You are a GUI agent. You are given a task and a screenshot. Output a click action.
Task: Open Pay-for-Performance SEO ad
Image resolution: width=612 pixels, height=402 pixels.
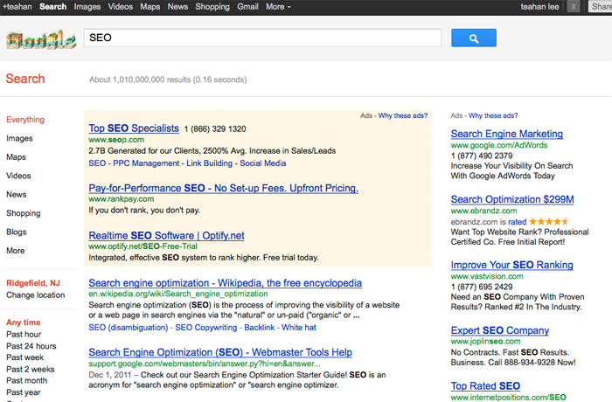tap(223, 188)
